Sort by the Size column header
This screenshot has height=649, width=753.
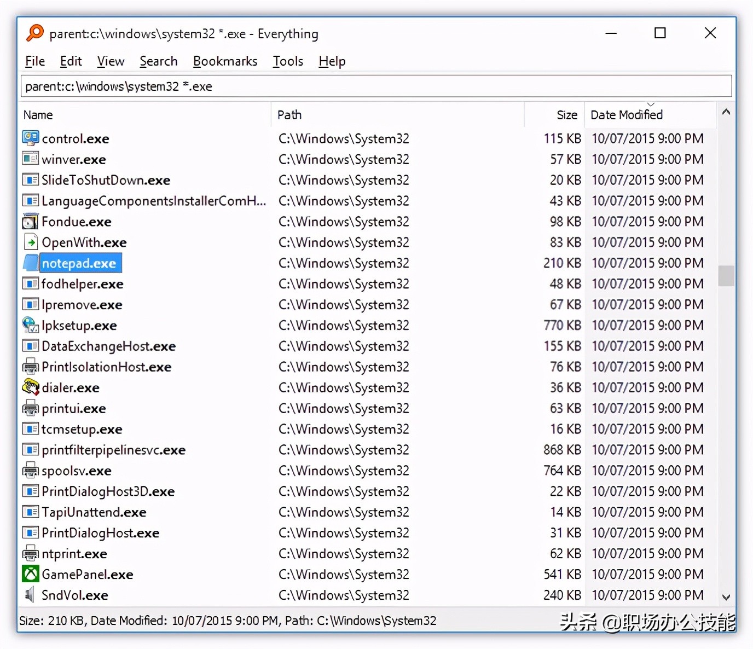[x=566, y=115]
